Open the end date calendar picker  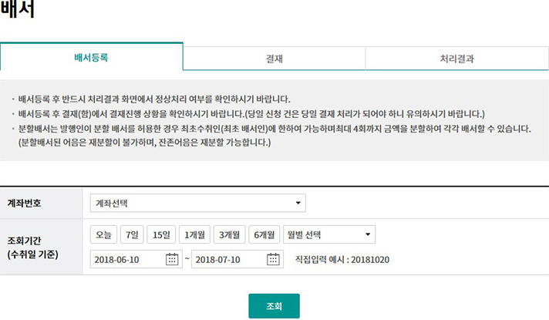tap(273, 259)
